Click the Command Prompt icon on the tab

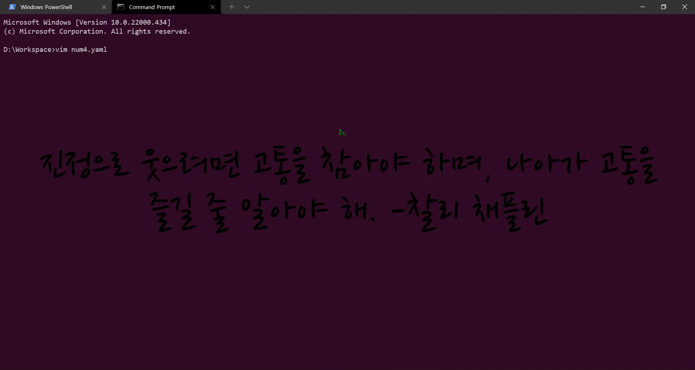pyautogui.click(x=121, y=7)
